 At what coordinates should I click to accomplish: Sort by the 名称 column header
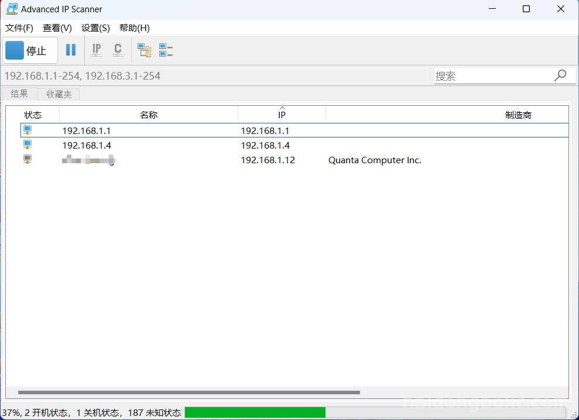[149, 115]
